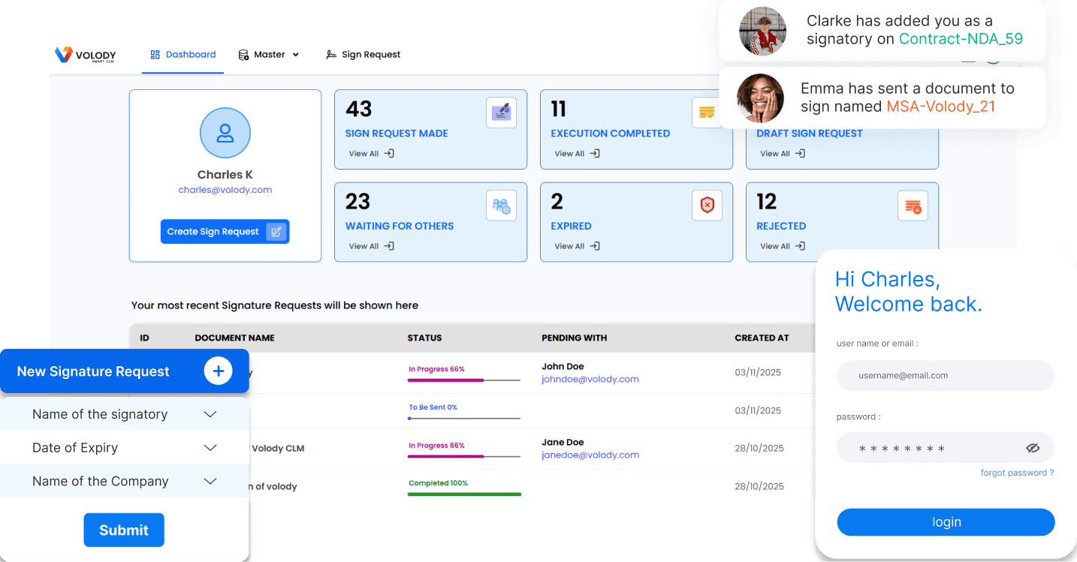Click the 43 Sign Request Made count
This screenshot has height=562, width=1077.
tap(358, 110)
